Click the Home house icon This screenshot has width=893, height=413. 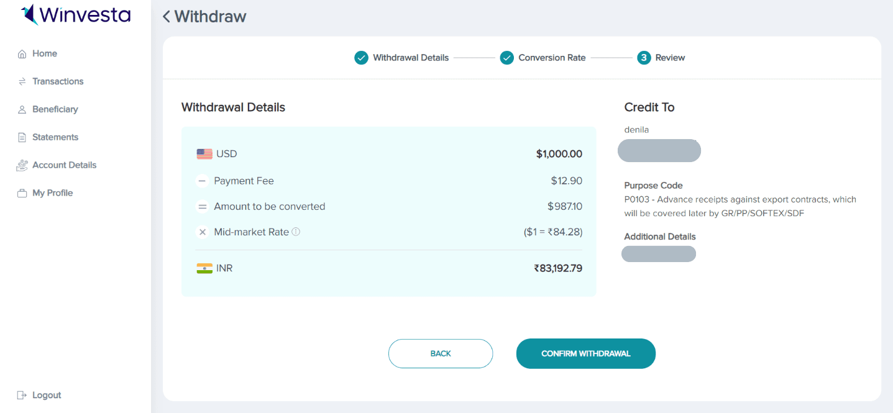click(22, 54)
